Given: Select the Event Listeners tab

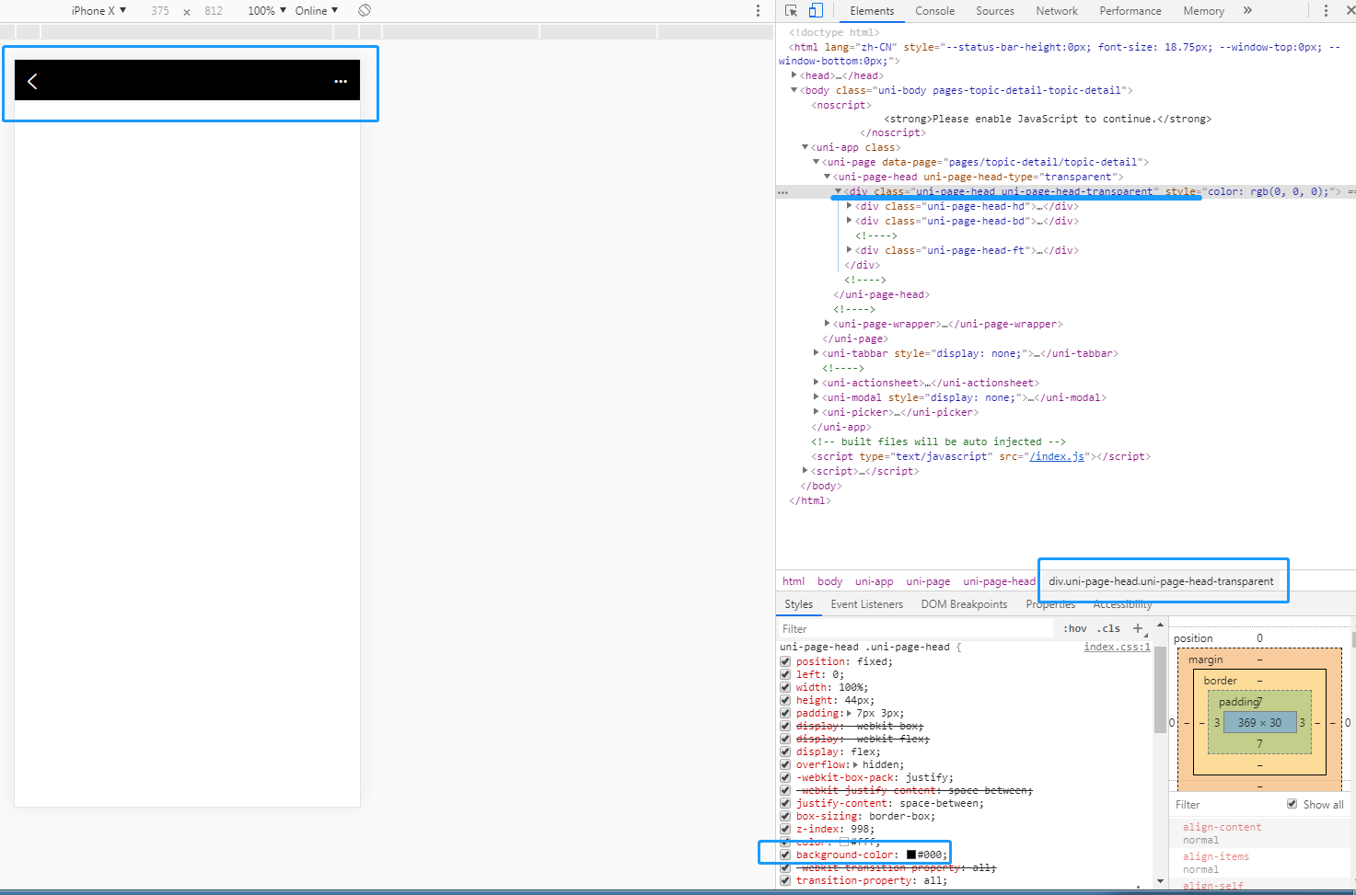Looking at the screenshot, I should pyautogui.click(x=866, y=604).
